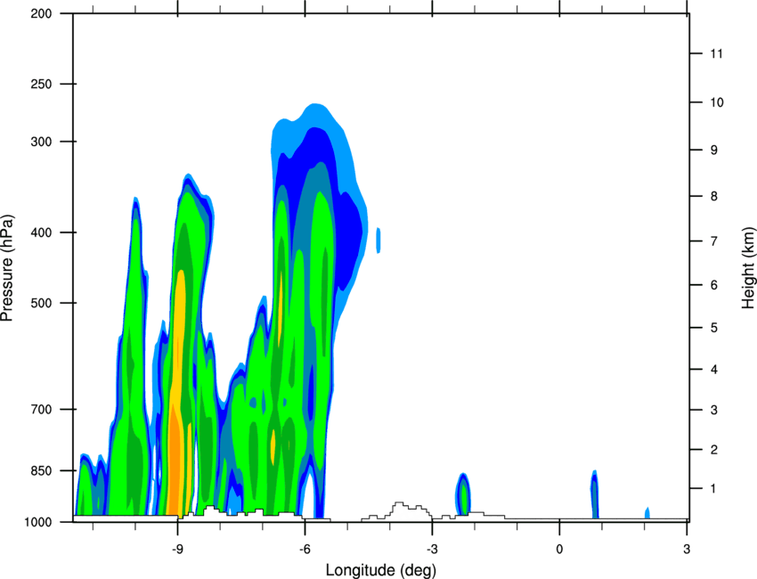The image size is (757, 579).
Task: Click the 400 pressure tick label
Action: tap(41, 232)
